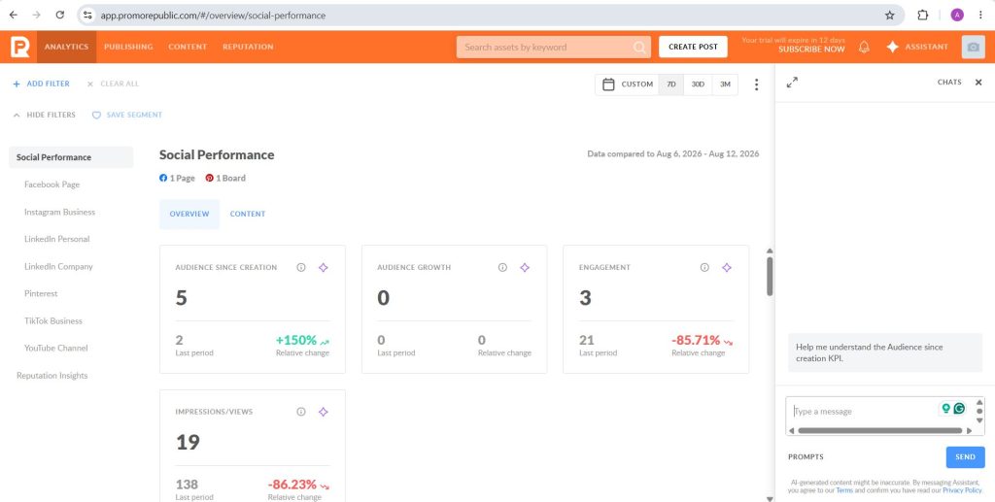This screenshot has width=995, height=502.
Task: Click the Pinterest 1 Board icon
Action: [210, 178]
